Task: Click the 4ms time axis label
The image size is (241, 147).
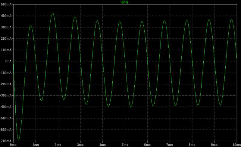Action: coord(102,145)
